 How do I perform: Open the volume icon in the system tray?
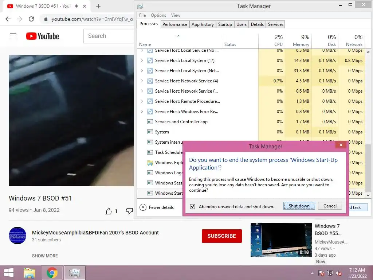(x=339, y=273)
